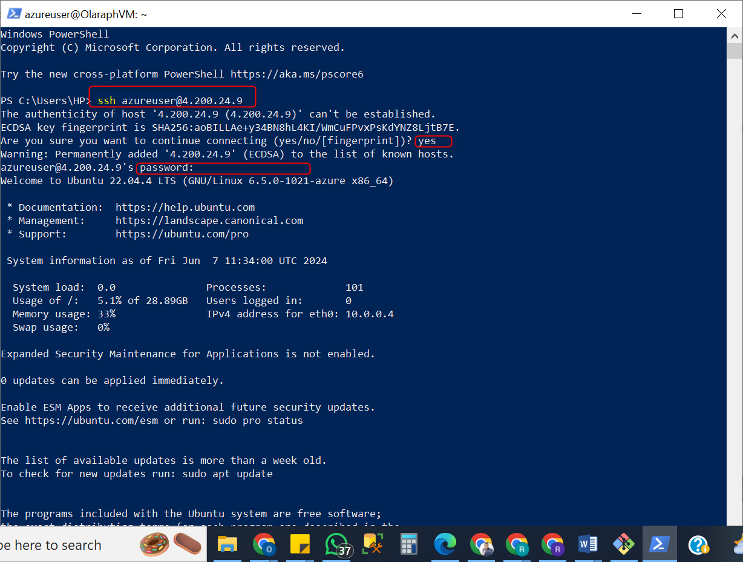Open Sticky Notes from the taskbar

(299, 544)
